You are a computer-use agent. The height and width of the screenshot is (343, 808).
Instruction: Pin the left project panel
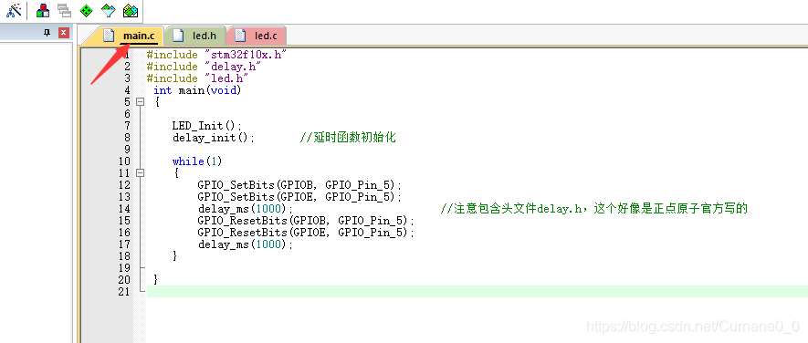(x=47, y=33)
